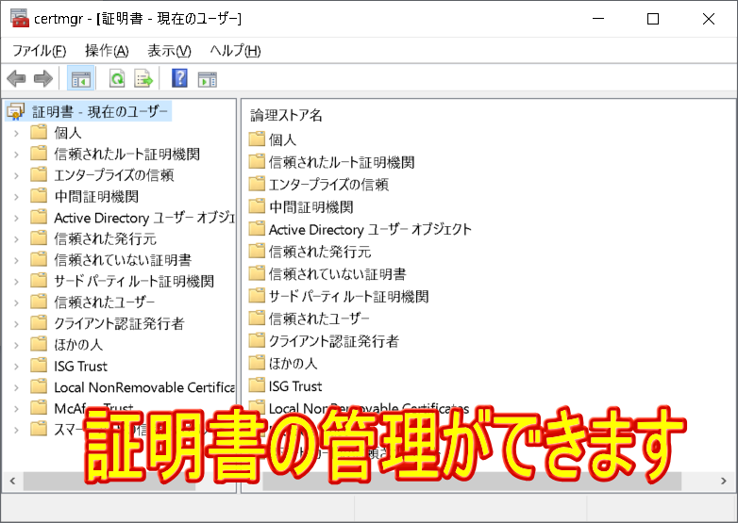This screenshot has width=738, height=523.
Task: Click folder icon for ほかの人 in right pane
Action: click(x=257, y=363)
